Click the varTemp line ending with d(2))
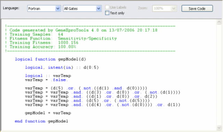Image resolution: width=223 pixels, height=132 pixels. (91, 96)
